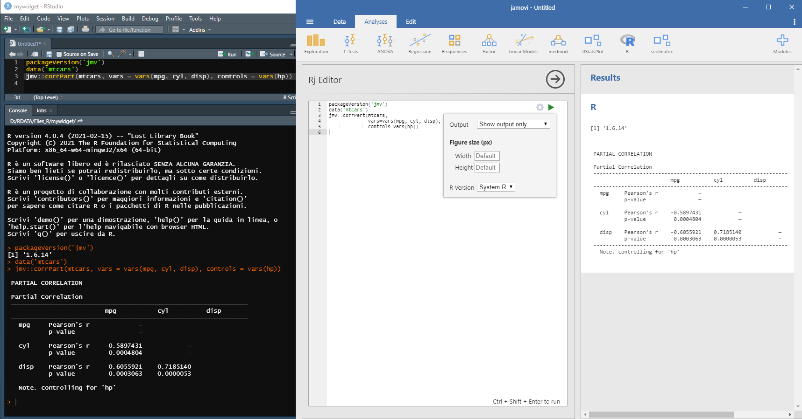Open the jamovi Modules plus icon
Screen dimensions: 802x419
(782, 44)
